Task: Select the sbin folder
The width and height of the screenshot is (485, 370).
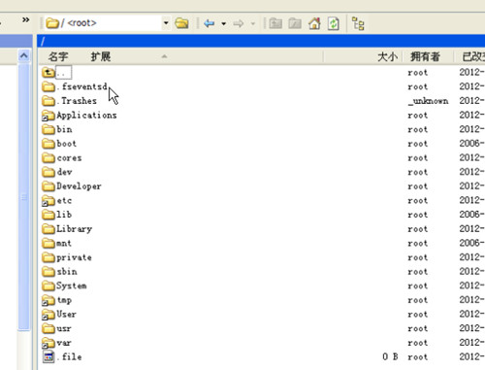Action: point(59,272)
